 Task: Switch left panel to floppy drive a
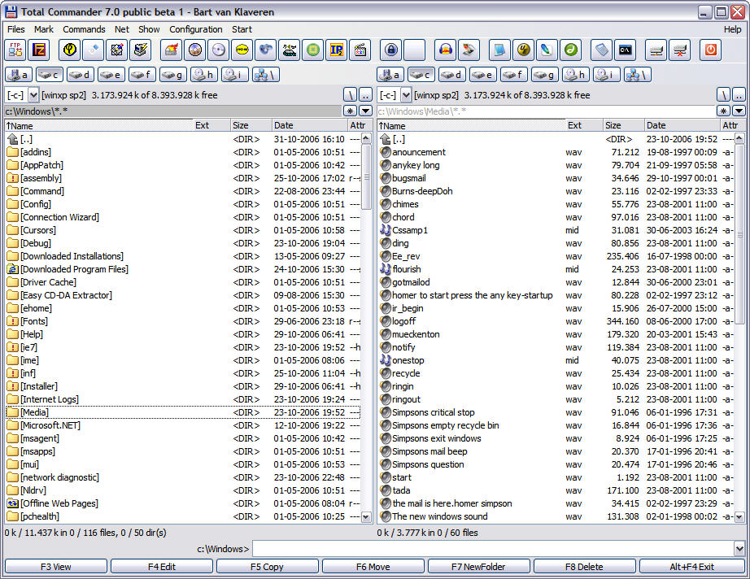(19, 75)
